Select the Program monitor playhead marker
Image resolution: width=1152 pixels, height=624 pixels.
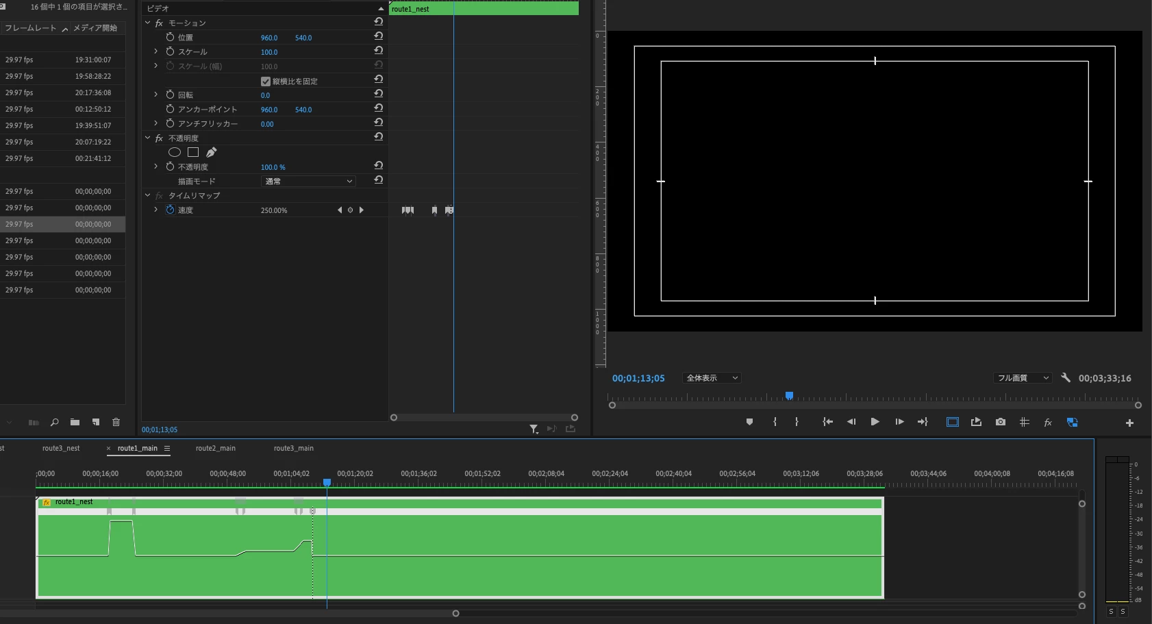click(789, 396)
